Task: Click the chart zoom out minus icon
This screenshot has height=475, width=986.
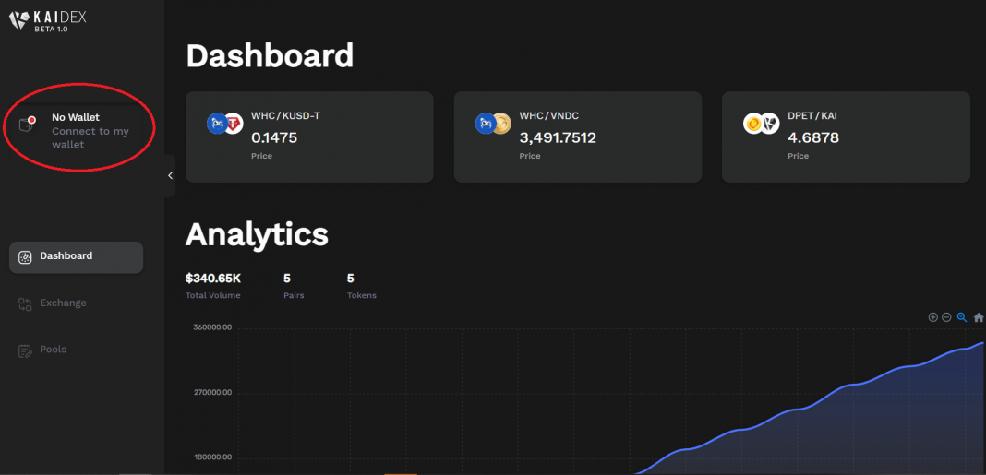Action: point(946,317)
